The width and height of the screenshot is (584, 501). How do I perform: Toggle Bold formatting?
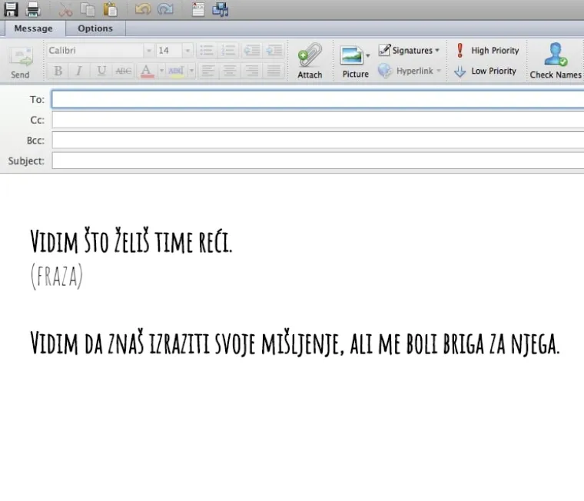58,71
